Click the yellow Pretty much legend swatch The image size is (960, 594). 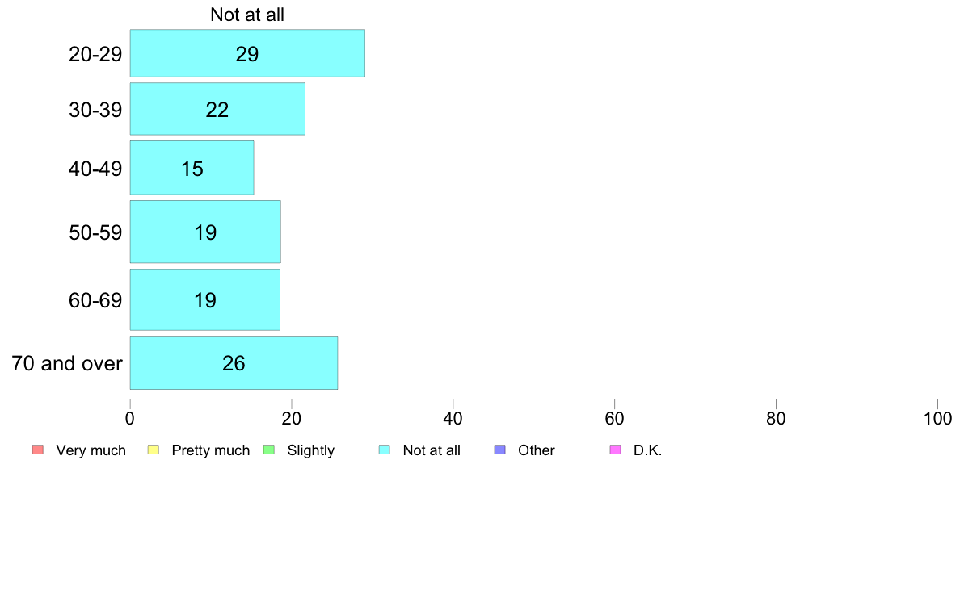coord(153,450)
